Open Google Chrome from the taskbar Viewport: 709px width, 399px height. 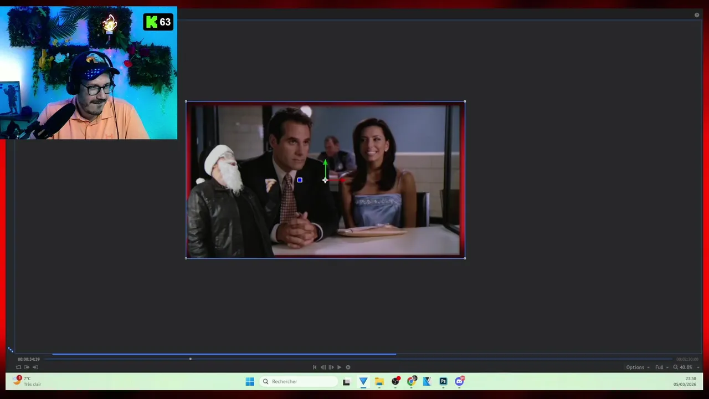click(412, 381)
